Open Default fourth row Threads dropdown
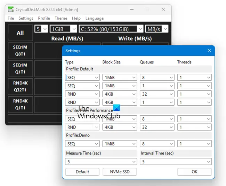Image resolution: width=226 pixels, height=186 pixels. (194, 102)
